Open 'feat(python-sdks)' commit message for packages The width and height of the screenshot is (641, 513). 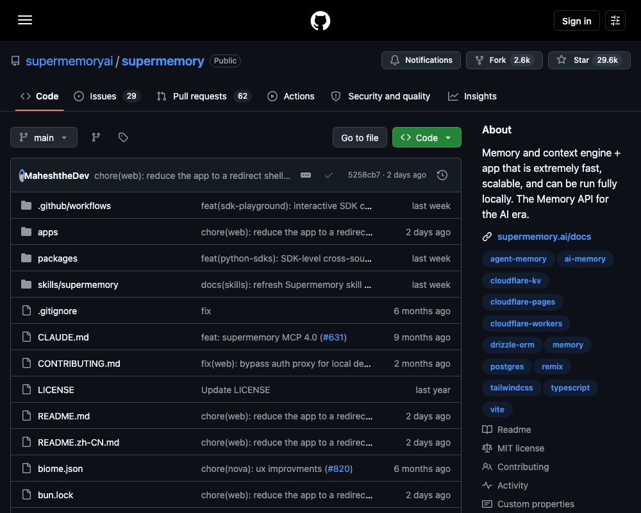[286, 258]
